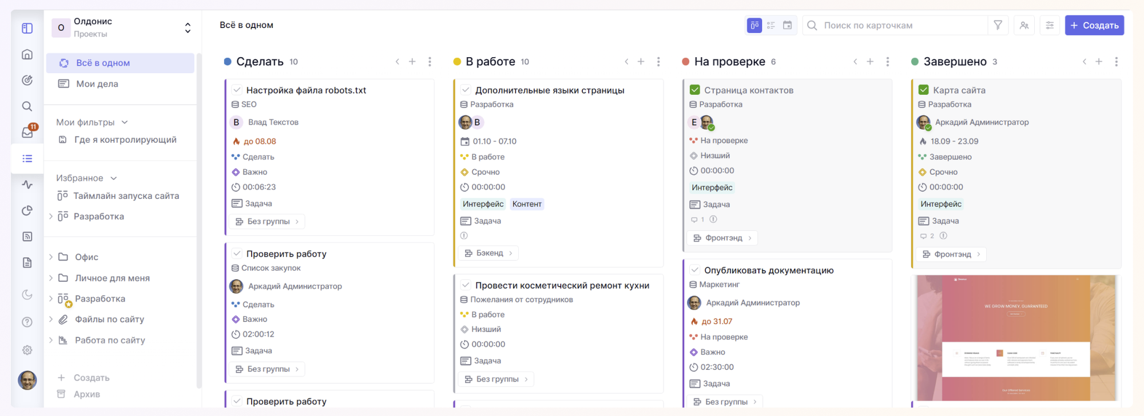Image resolution: width=1144 pixels, height=416 pixels.
Task: Add a card in the Сделать column
Action: [x=412, y=62]
